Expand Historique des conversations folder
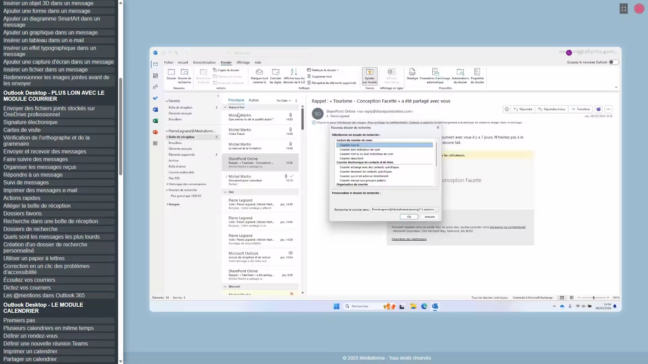The image size is (648, 364). (x=167, y=184)
